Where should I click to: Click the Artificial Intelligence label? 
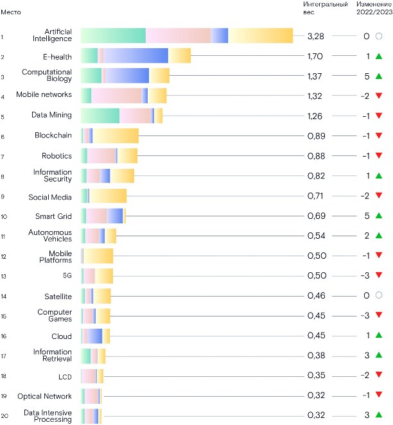click(52, 35)
